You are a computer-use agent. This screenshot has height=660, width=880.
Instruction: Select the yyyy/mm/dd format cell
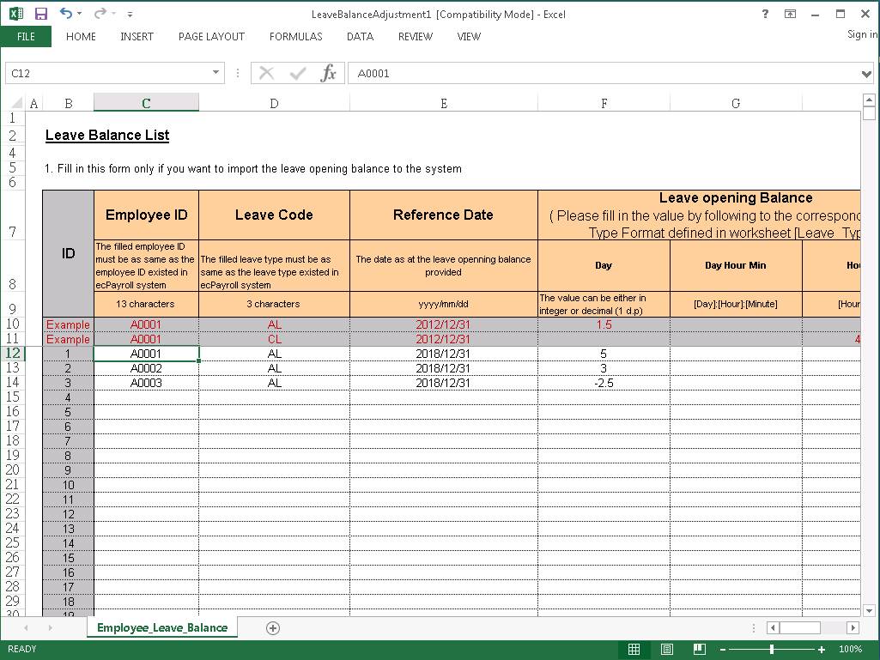click(443, 304)
